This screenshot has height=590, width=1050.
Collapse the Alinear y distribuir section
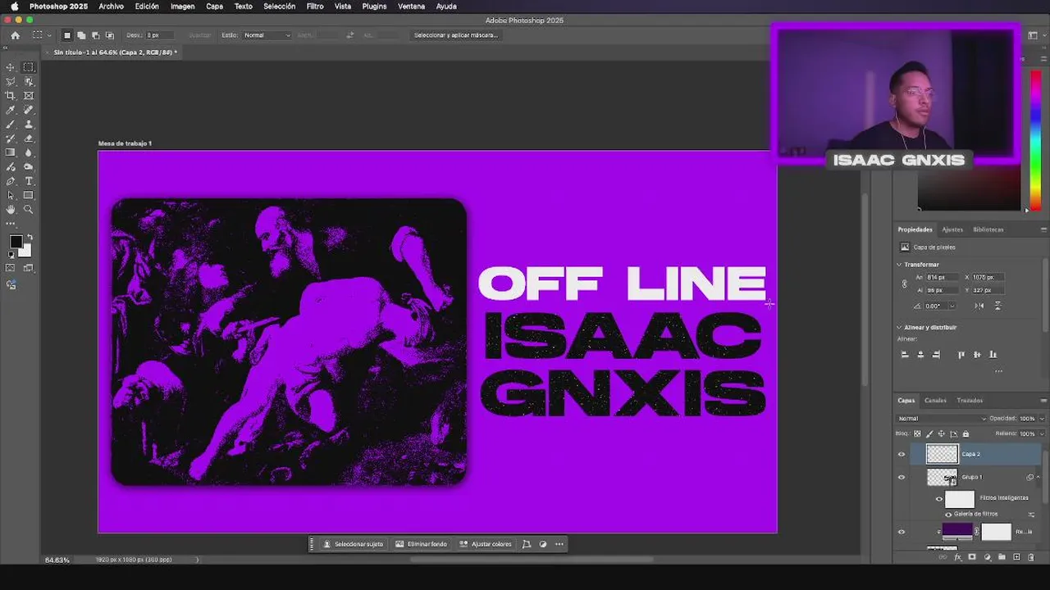point(899,327)
